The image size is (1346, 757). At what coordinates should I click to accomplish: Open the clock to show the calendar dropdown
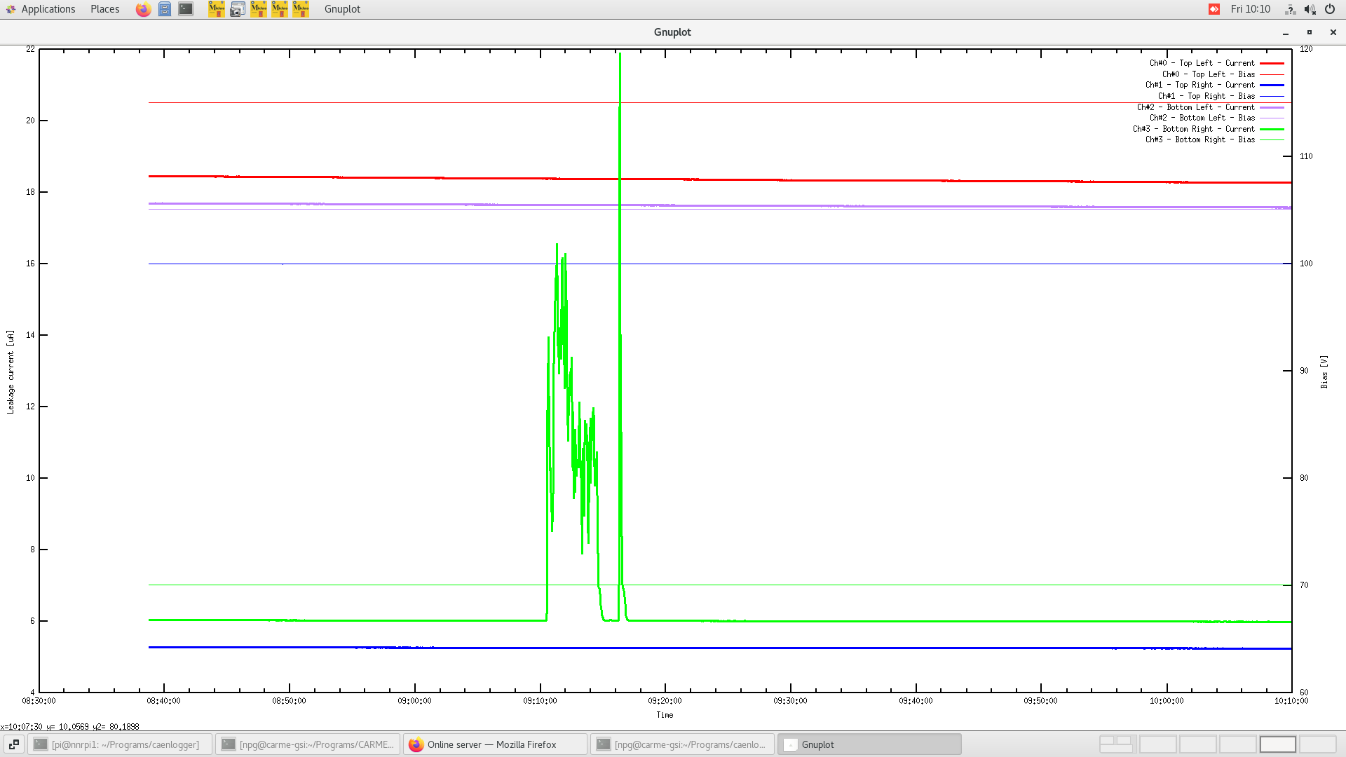(x=1249, y=9)
